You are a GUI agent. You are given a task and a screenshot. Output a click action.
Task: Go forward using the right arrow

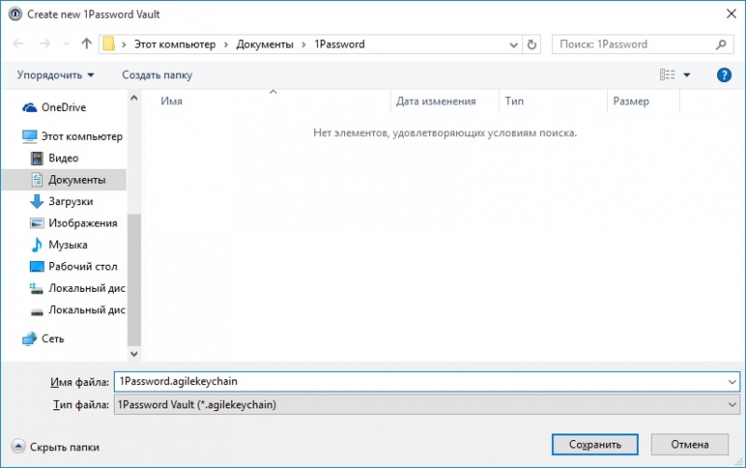pos(45,44)
